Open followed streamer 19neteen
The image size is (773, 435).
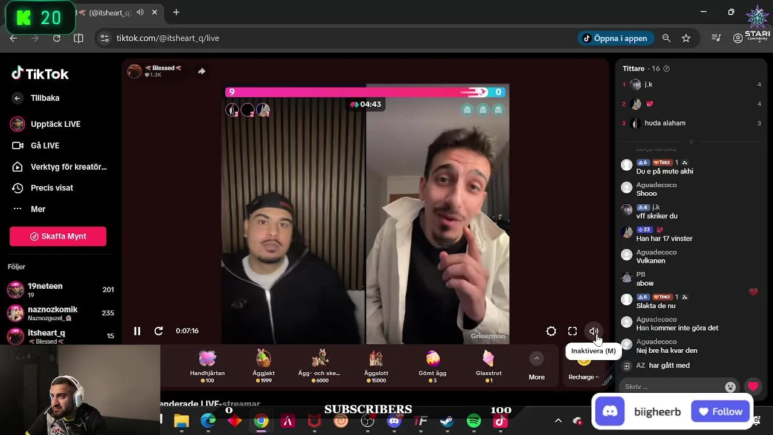(60, 289)
